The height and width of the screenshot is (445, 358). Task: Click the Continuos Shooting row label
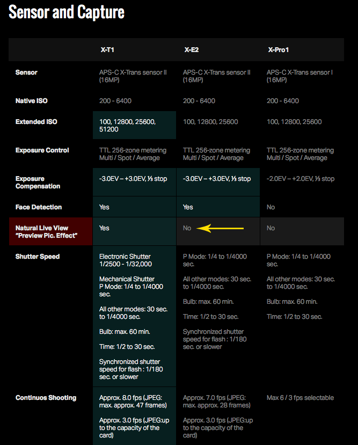(46, 398)
